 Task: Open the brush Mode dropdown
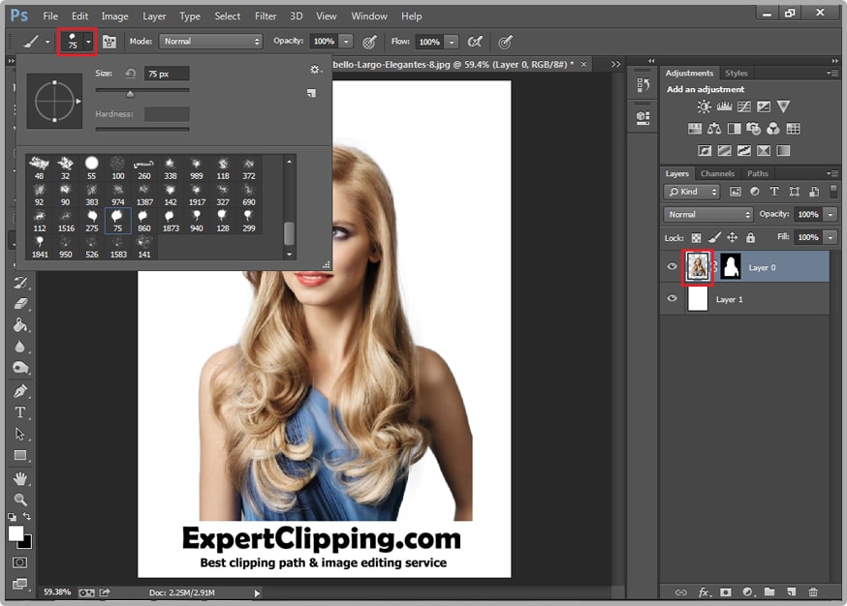coord(211,42)
